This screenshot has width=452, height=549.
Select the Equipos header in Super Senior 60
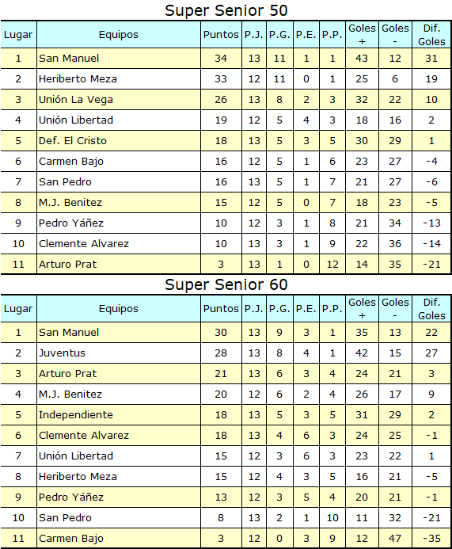119,309
